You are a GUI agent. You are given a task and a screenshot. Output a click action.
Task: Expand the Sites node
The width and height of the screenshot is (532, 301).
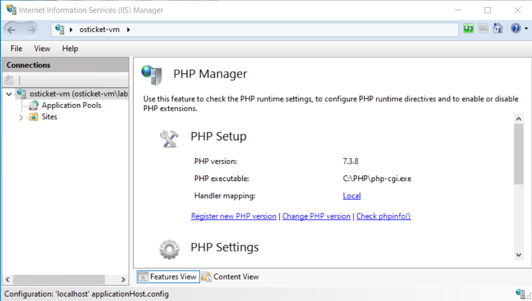click(21, 117)
